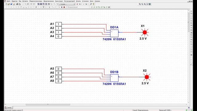Click the zoom area magnifier icon
The image size is (197, 111).
point(145,4)
